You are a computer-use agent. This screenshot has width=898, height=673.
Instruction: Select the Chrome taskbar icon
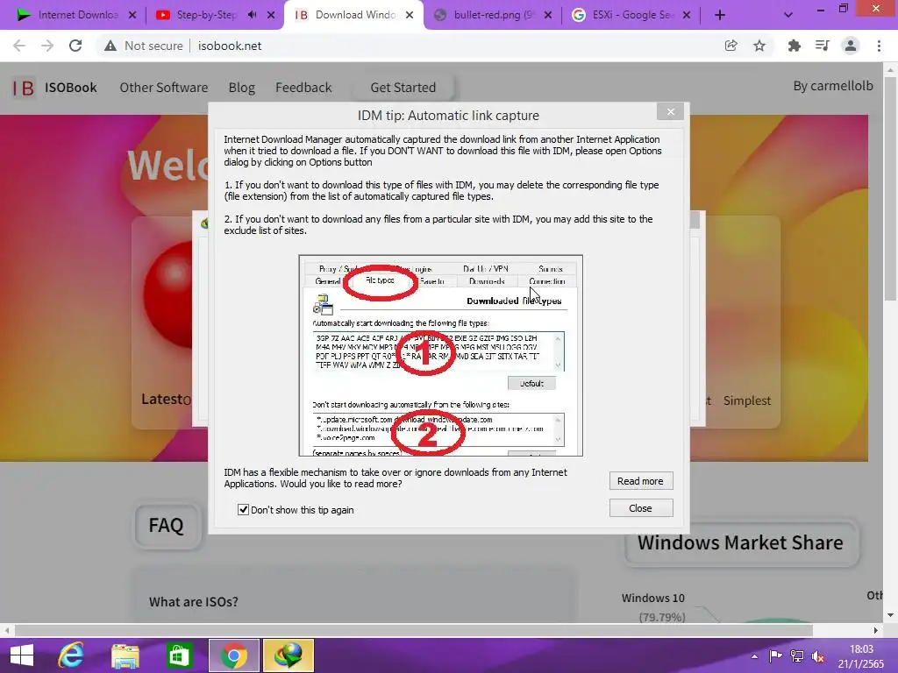click(233, 655)
